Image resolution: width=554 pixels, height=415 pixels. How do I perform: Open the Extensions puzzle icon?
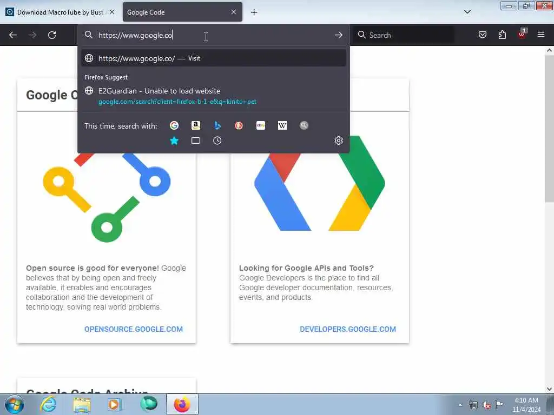pyautogui.click(x=502, y=35)
